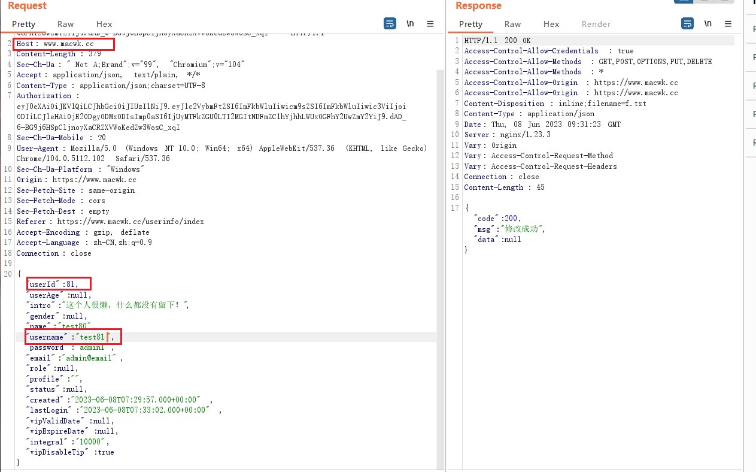Click the \n newline display icon in Request panel
Image resolution: width=756 pixels, height=472 pixels.
[x=410, y=23]
